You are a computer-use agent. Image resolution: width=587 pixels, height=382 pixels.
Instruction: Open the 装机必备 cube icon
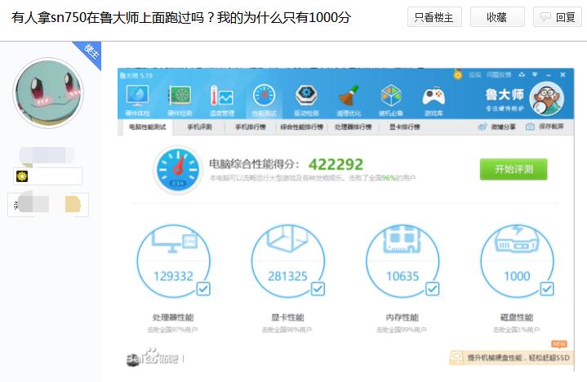pyautogui.click(x=391, y=95)
